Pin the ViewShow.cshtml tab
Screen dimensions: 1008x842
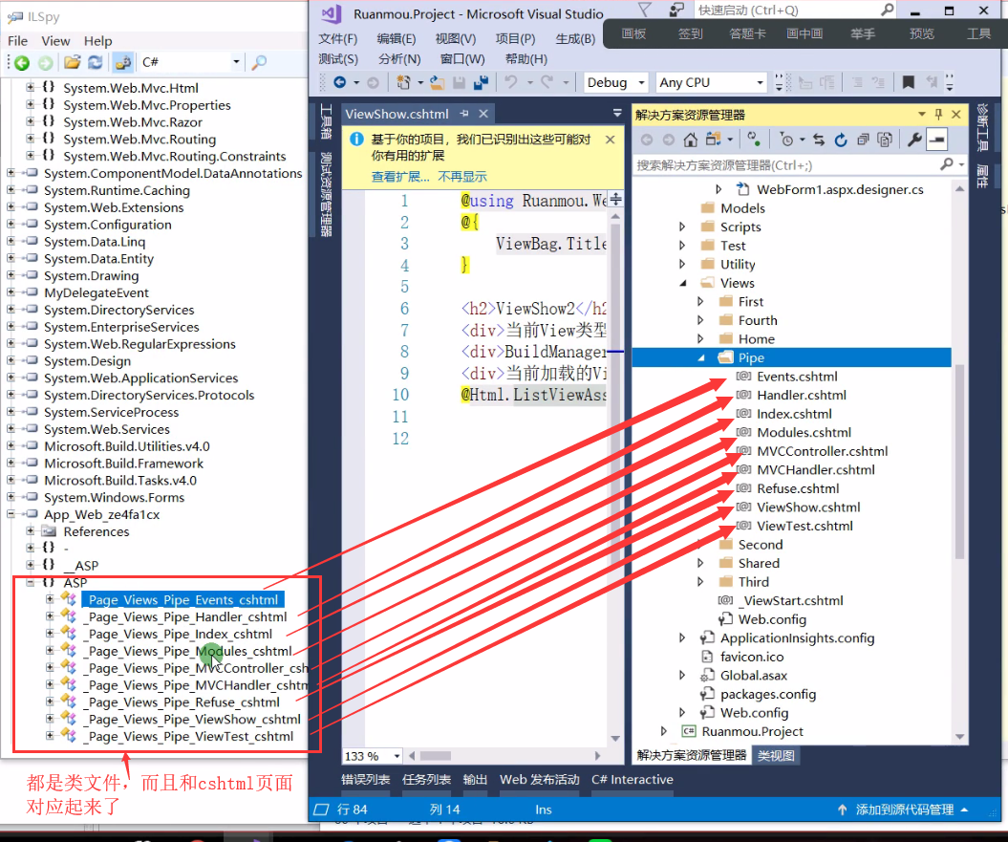(x=464, y=114)
